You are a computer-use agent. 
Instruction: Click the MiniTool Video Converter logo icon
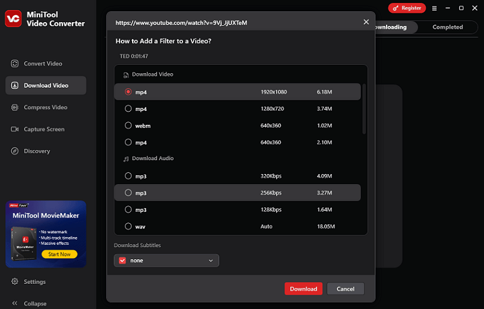pyautogui.click(x=13, y=18)
